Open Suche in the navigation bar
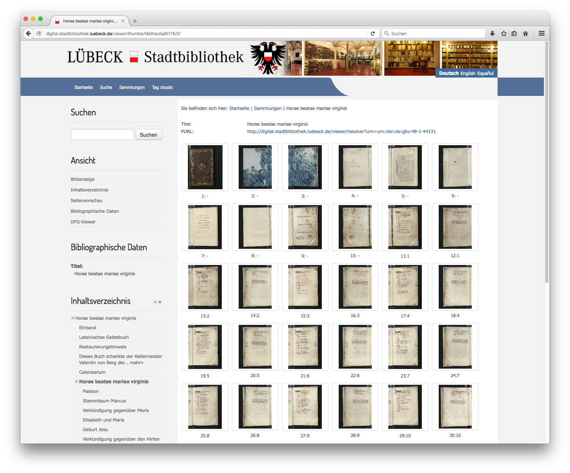Image resolution: width=570 pixels, height=473 pixels. coord(106,87)
